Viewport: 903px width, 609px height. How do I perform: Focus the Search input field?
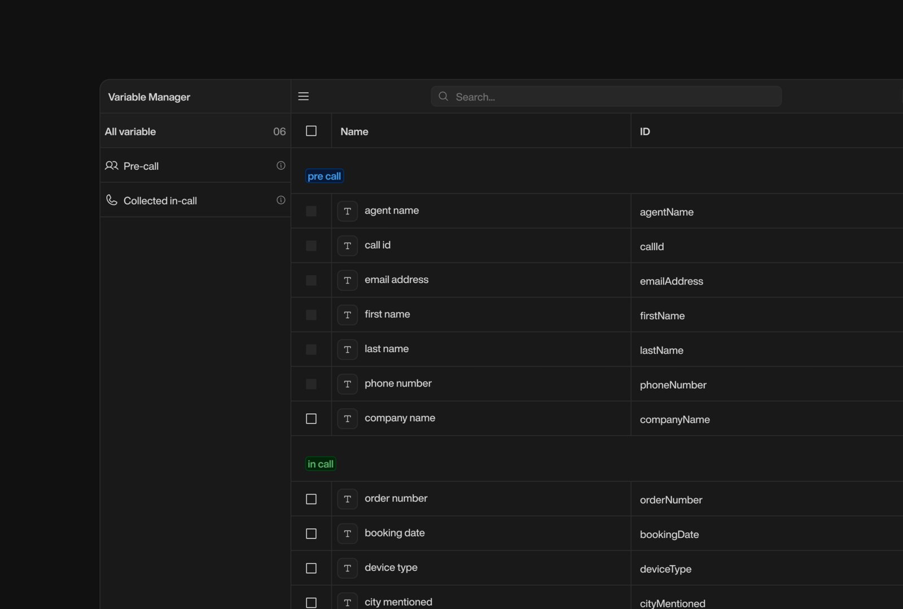606,97
